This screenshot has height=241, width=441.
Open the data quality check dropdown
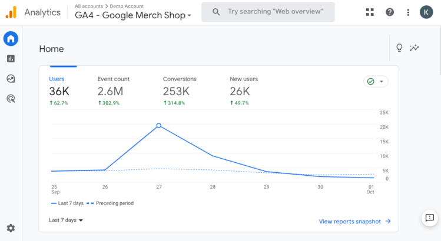376,82
